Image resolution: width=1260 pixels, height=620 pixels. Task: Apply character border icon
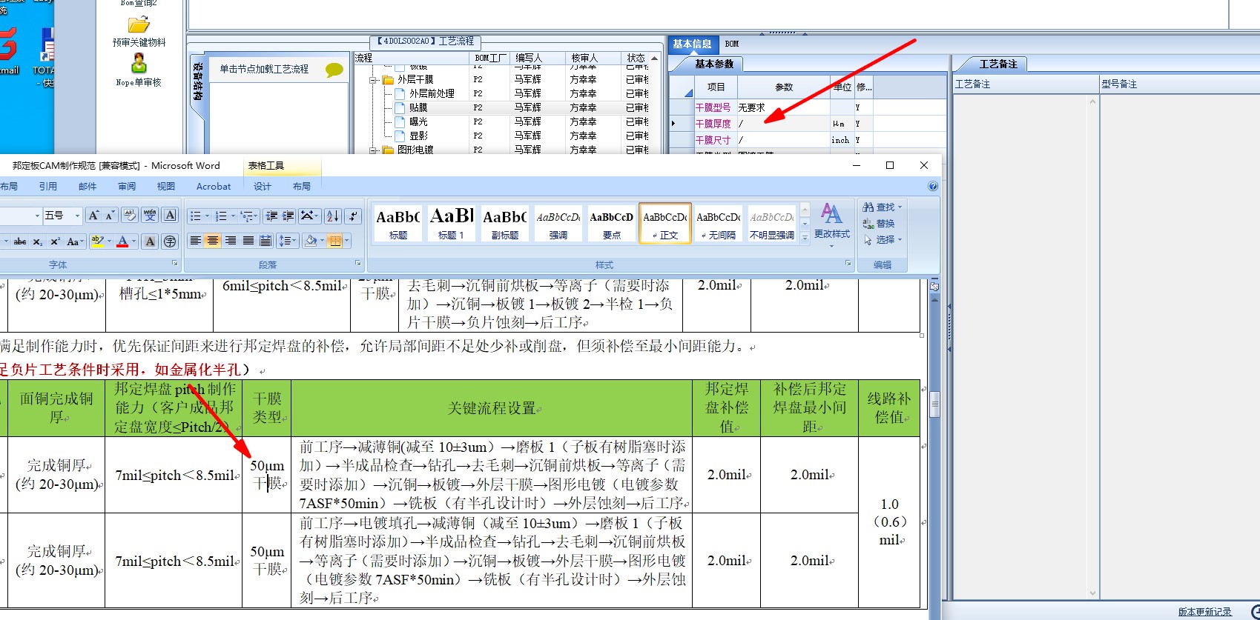pos(170,216)
